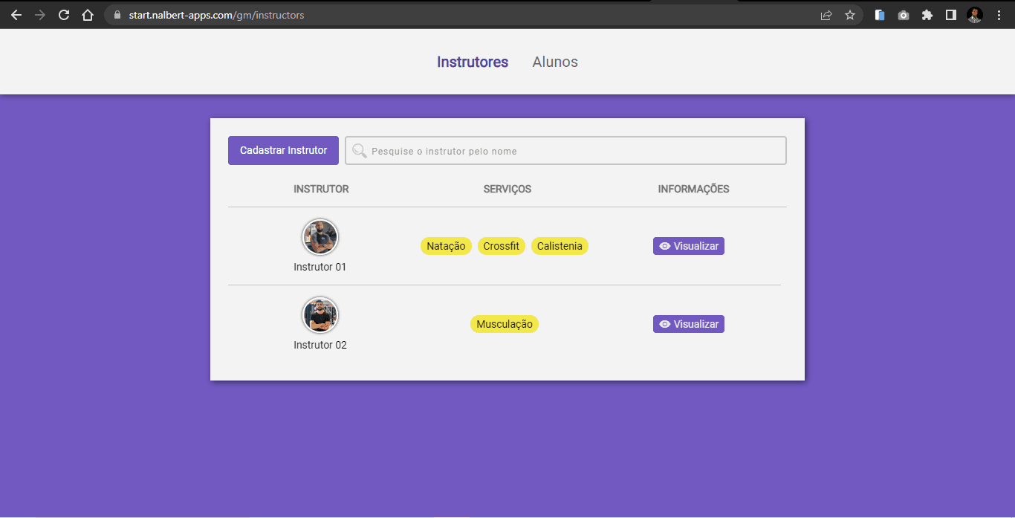Image resolution: width=1015 pixels, height=518 pixels.
Task: Bookmark this page with star icon
Action: pos(850,15)
